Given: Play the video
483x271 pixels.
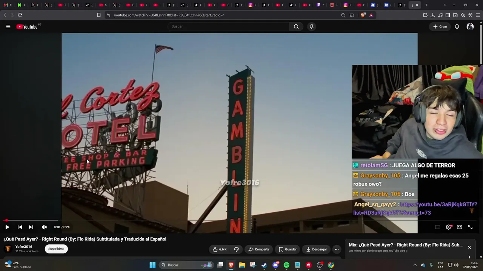Looking at the screenshot, I should [7, 227].
